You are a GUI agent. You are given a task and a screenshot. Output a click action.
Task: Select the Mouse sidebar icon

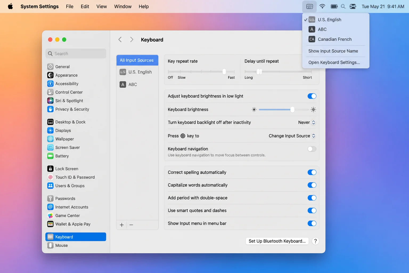[50, 246]
